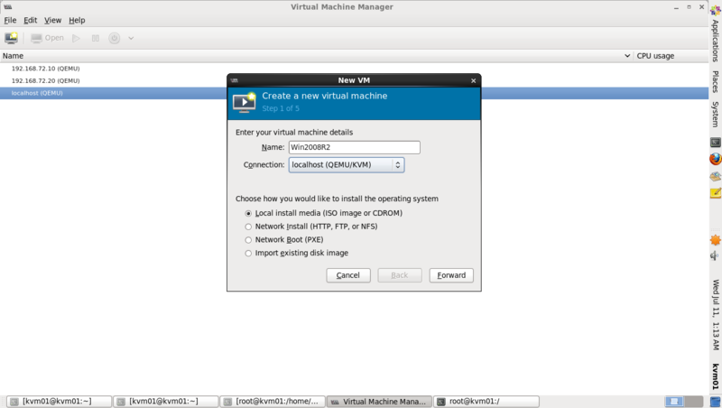Open the System panel menu
The height and width of the screenshot is (408, 722).
click(x=715, y=115)
